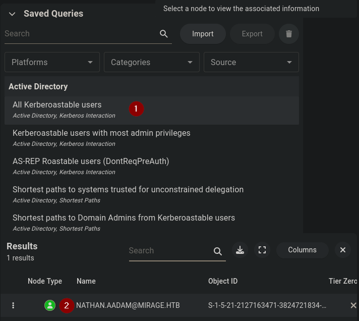
Task: Open the Categories dropdown
Action: pos(151,62)
